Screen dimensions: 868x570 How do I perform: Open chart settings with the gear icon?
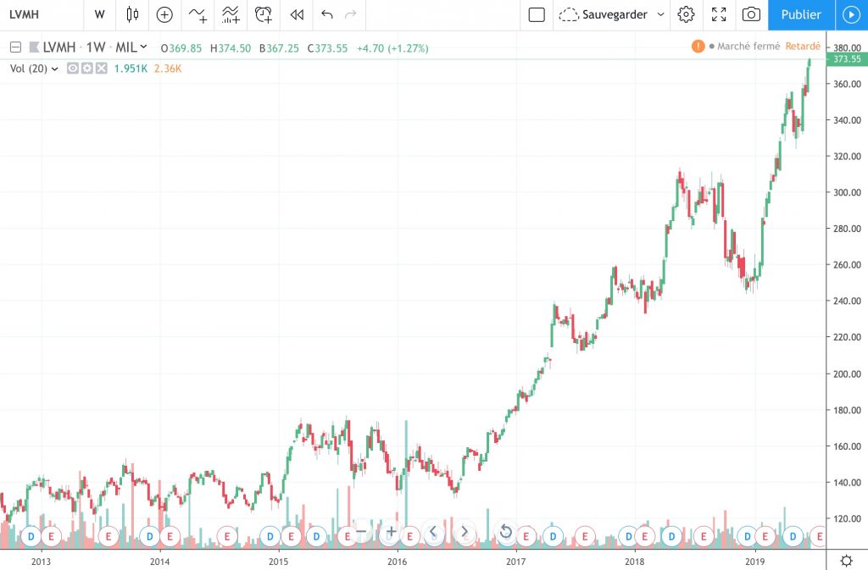pos(686,14)
